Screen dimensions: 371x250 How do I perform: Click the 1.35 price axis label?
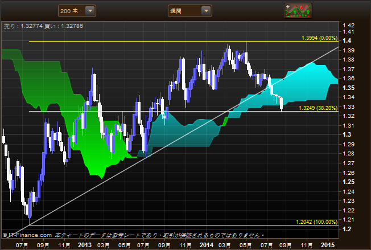(348, 88)
